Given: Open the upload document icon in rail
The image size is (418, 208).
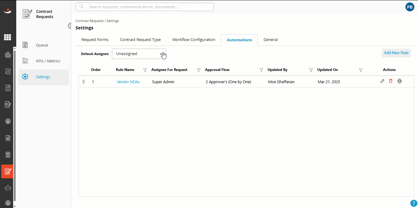Looking at the screenshot, I should pos(8,88).
